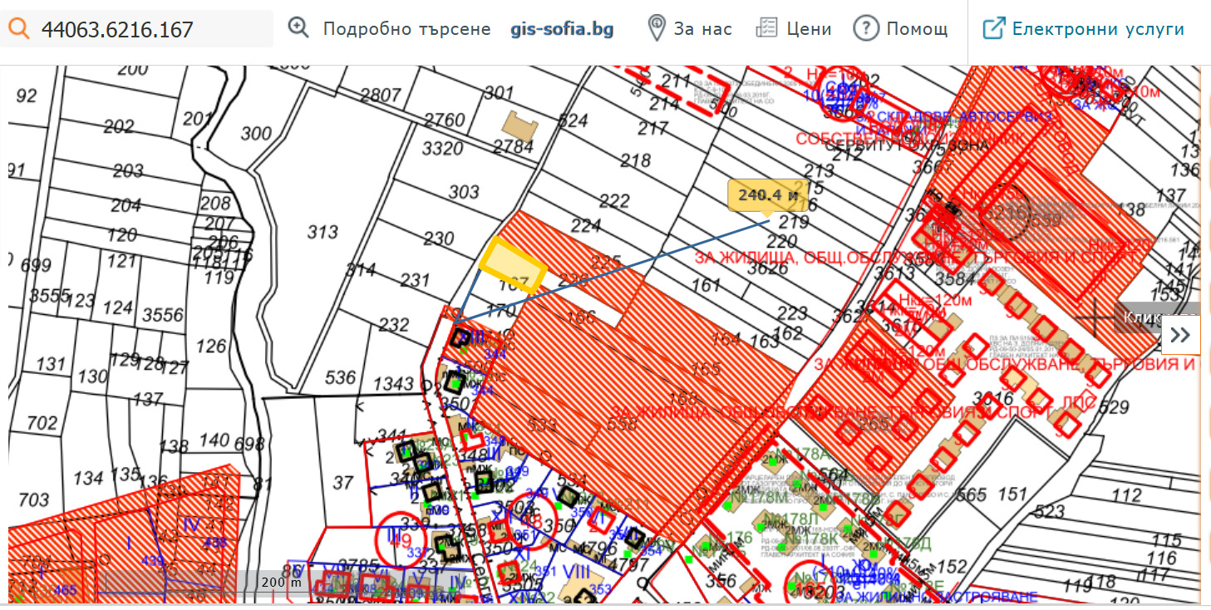Expand the side panel using the double-chevron arrow

pyautogui.click(x=1180, y=333)
